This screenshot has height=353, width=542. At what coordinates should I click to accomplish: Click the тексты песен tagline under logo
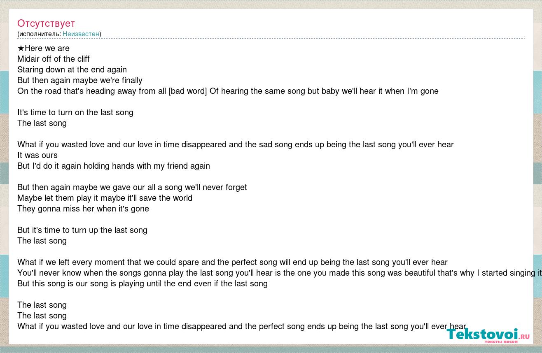pyautogui.click(x=501, y=341)
